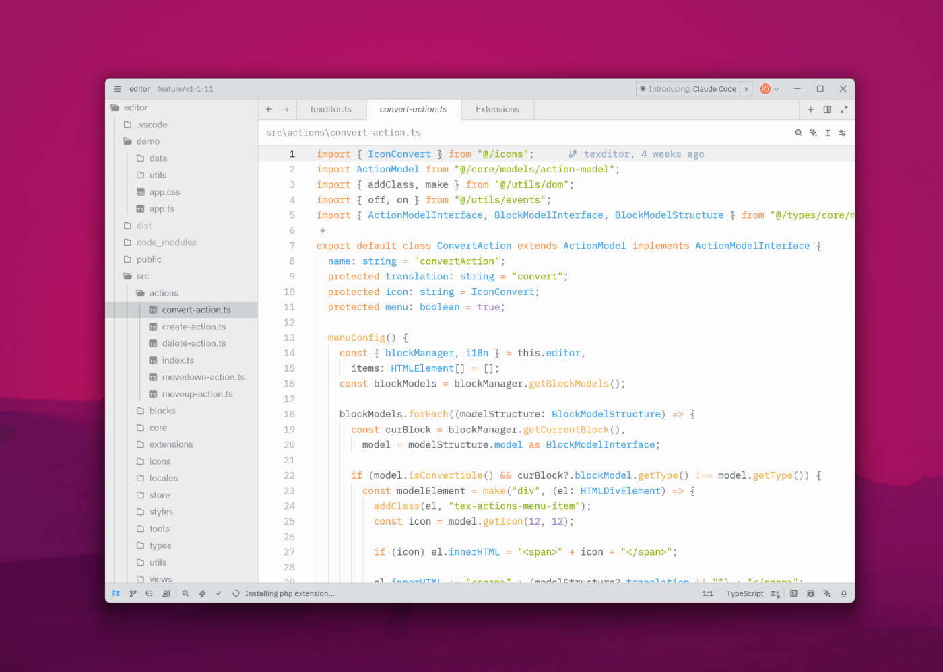Open inline assist sparkle icon in editor toolbar
The height and width of the screenshot is (672, 943).
813,133
